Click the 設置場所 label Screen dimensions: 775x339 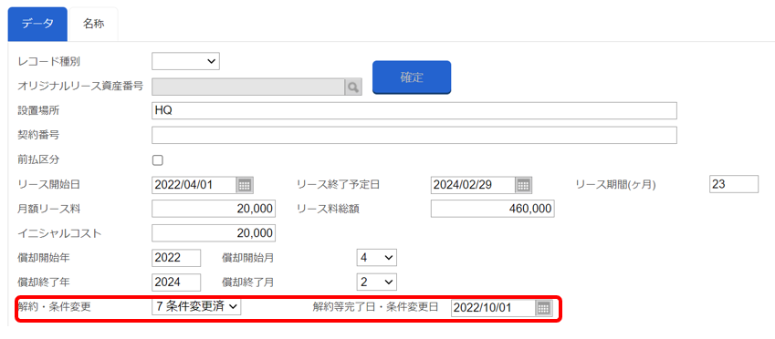pyautogui.click(x=38, y=111)
